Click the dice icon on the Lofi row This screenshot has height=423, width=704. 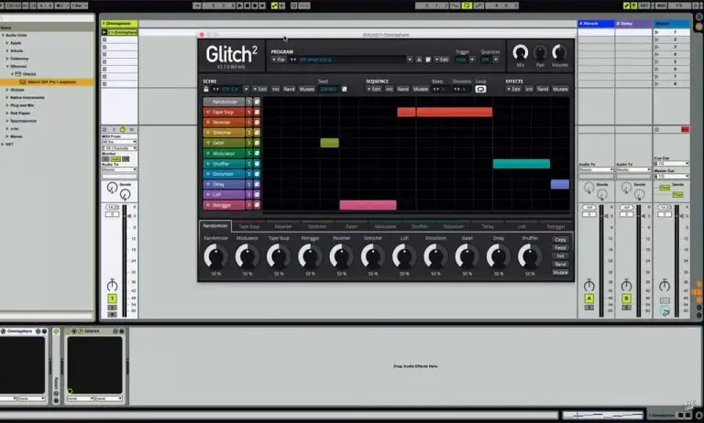pyautogui.click(x=257, y=195)
